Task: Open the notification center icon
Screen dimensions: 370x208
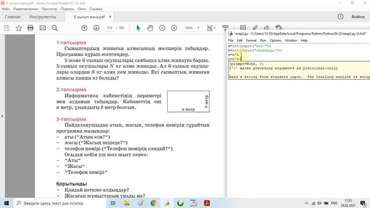Action: click(x=363, y=203)
